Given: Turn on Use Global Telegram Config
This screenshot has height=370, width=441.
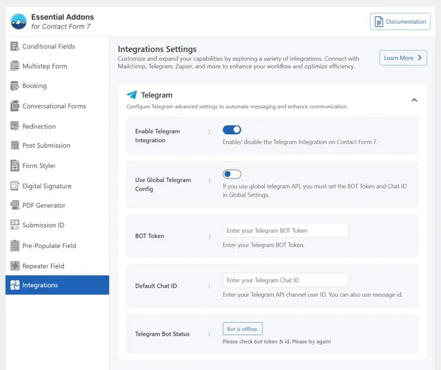Looking at the screenshot, I should (232, 174).
